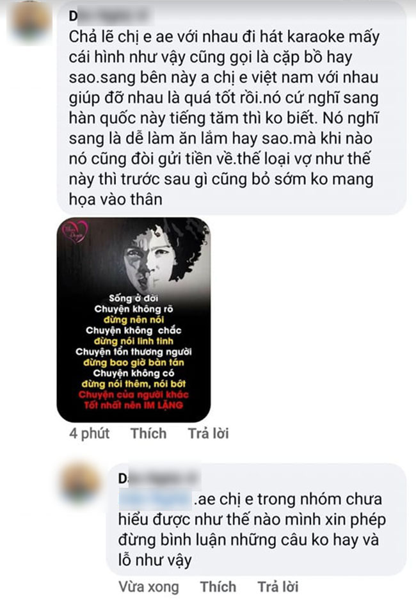
Task: Open top commenter's name starting with D
Action: tap(111, 15)
